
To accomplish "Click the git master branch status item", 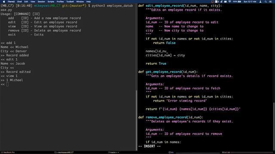I will (x=113, y=152).
